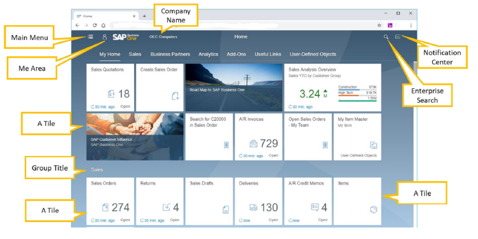Open the Main Menu hamburger icon
478x239 pixels.
[x=90, y=37]
